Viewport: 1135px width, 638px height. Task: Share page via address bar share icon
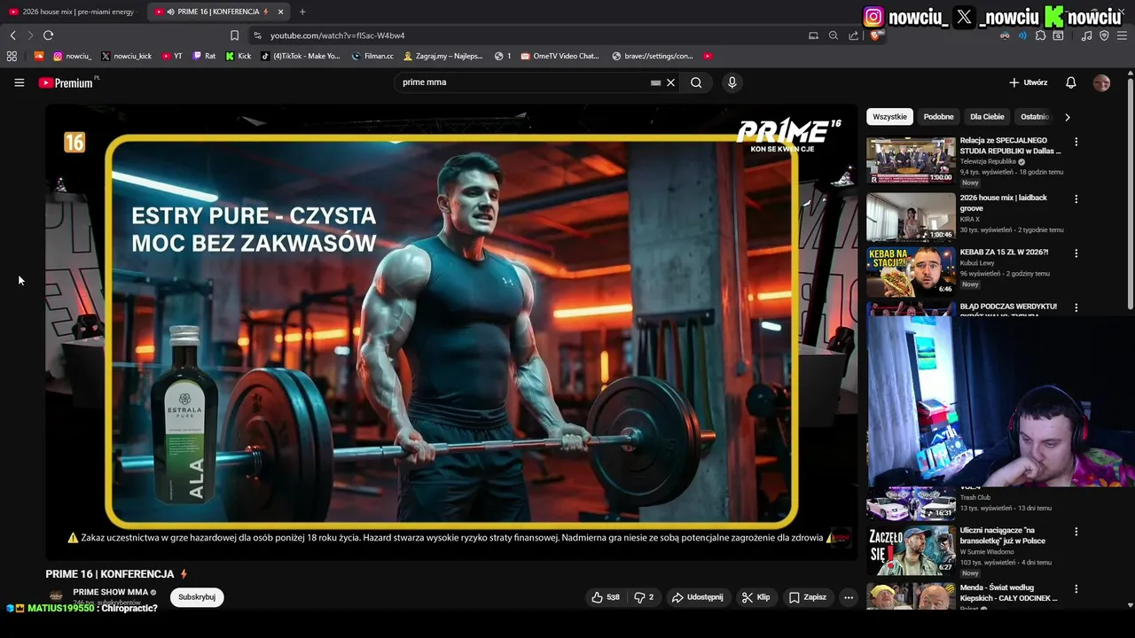tap(853, 35)
